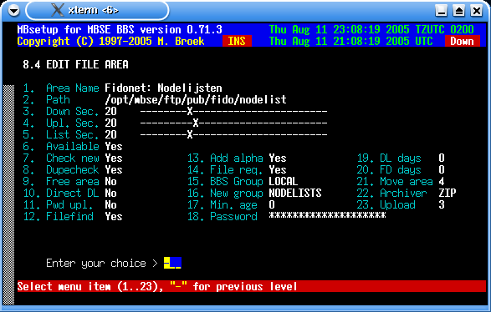The image size is (491, 312).
Task: Click the 'Free area' label
Action: click(x=73, y=182)
